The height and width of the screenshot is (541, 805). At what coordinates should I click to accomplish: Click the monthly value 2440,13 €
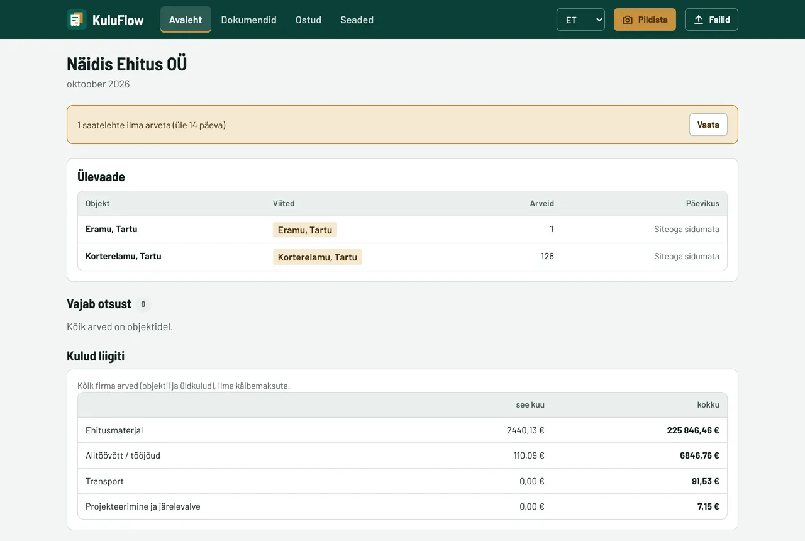pyautogui.click(x=525, y=430)
